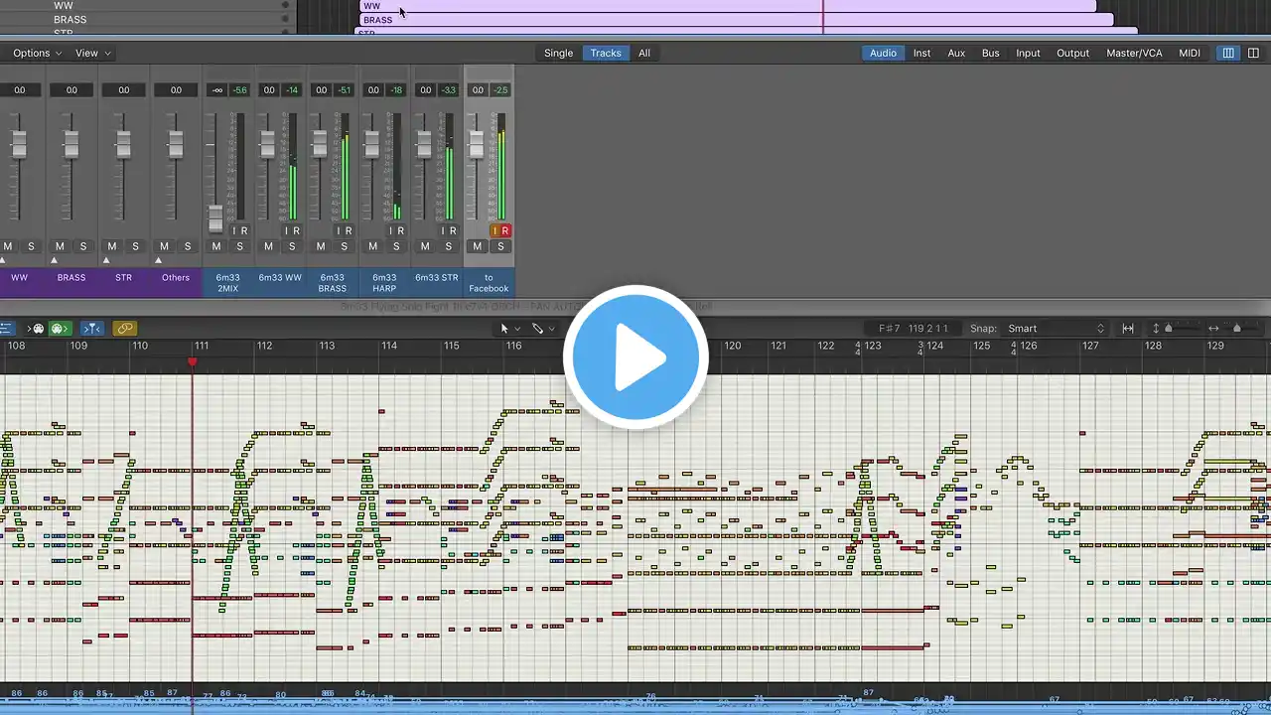Mute the 6m33 2MIX channel
This screenshot has width=1271, height=715.
pyautogui.click(x=216, y=246)
